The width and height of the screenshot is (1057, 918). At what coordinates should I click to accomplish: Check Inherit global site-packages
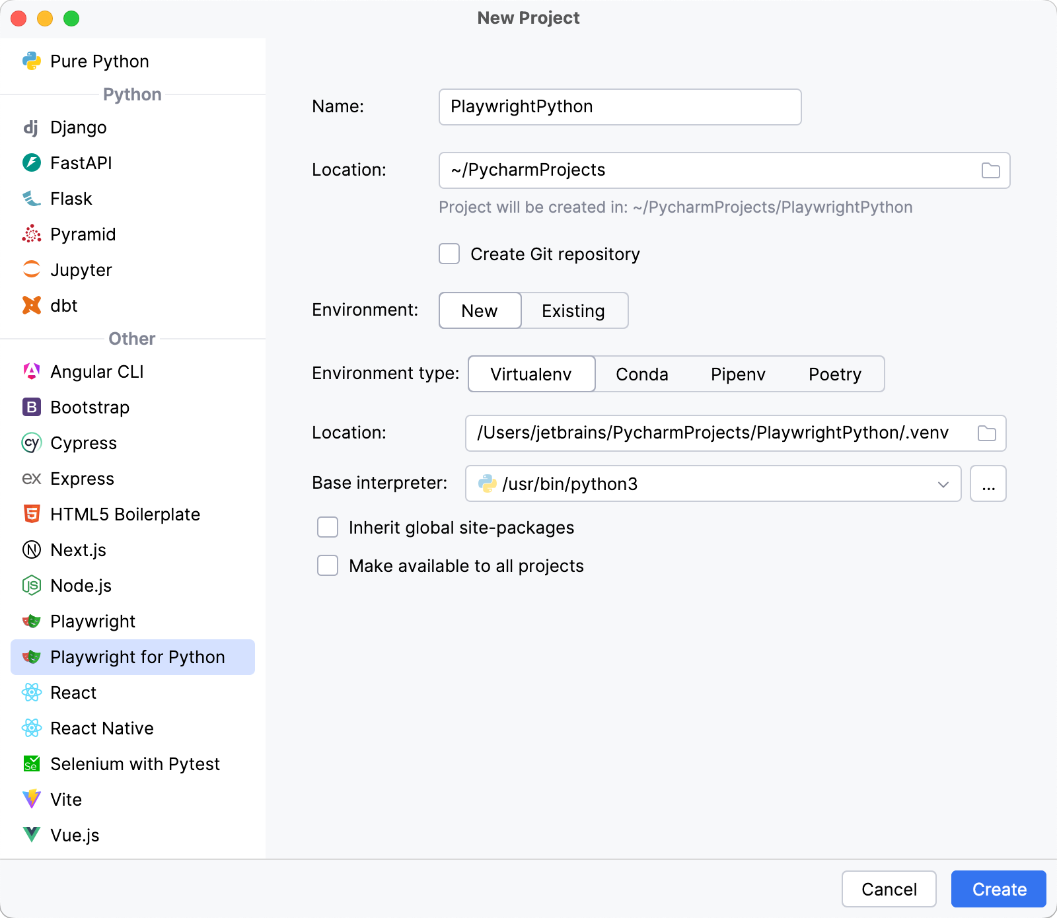pyautogui.click(x=327, y=527)
